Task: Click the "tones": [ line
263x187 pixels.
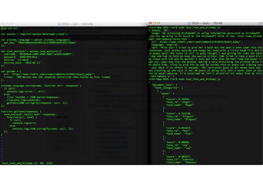Action: point(167,93)
